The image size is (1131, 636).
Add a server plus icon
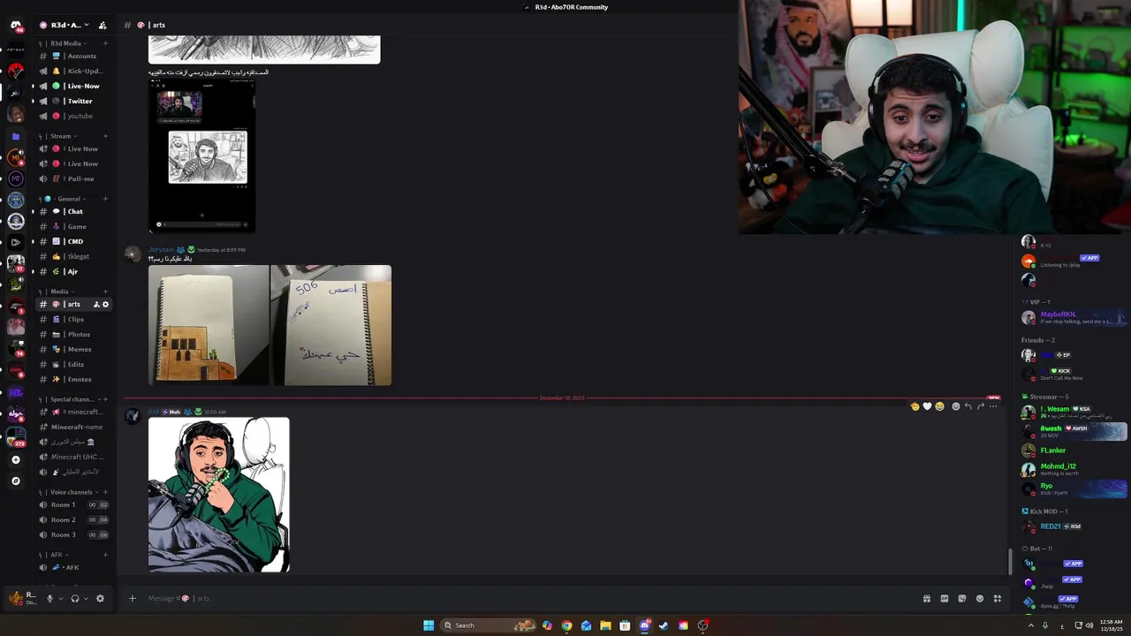(x=15, y=459)
